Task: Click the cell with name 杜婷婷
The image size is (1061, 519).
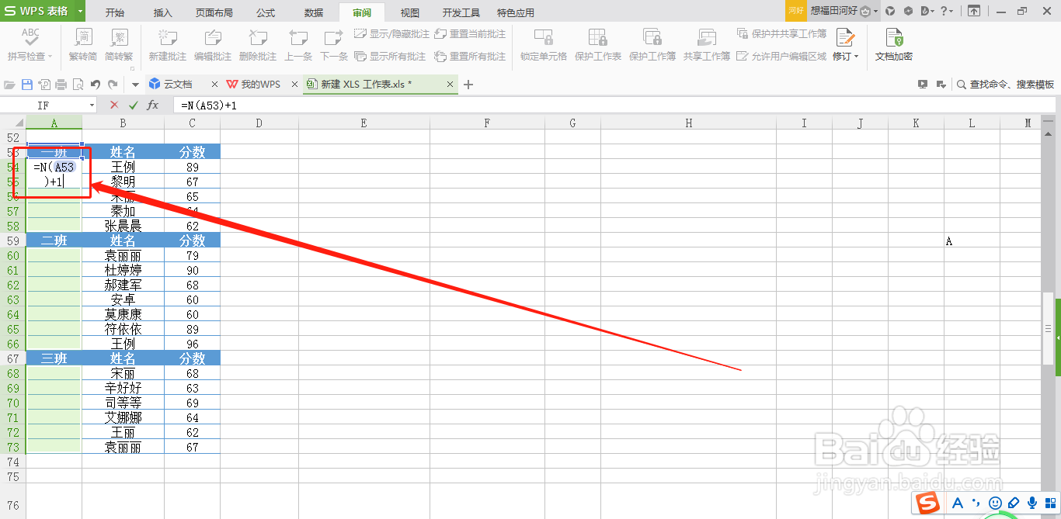Action: 123,270
